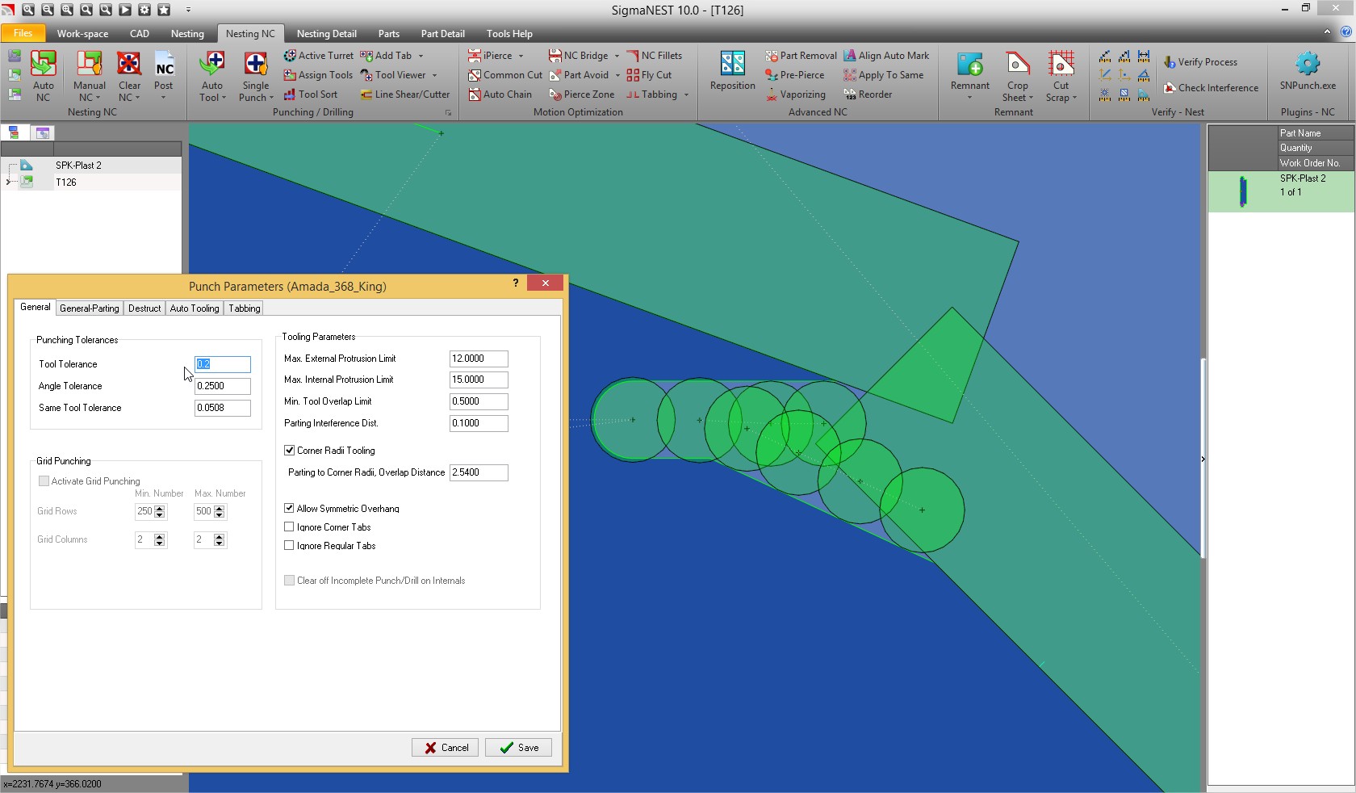Toggle the Allow Symmetric Overhang checkbox

pyautogui.click(x=290, y=509)
